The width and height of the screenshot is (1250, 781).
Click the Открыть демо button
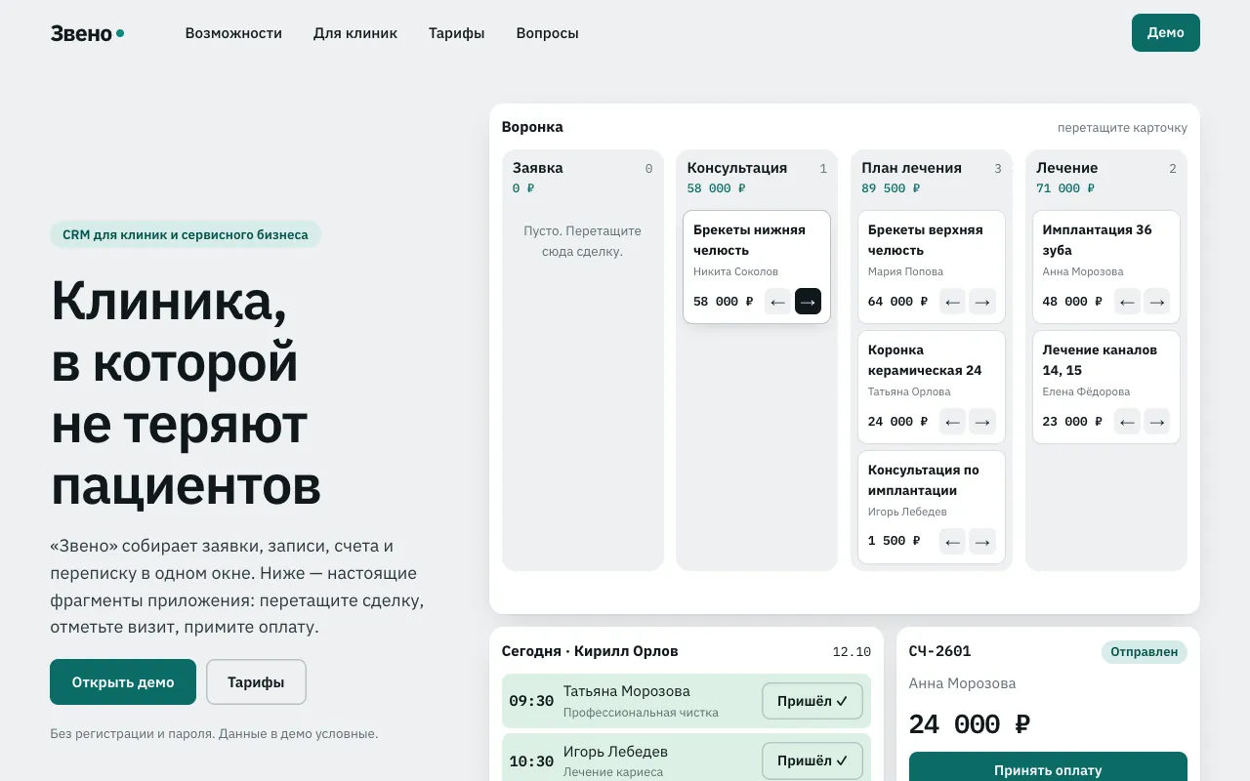click(123, 682)
